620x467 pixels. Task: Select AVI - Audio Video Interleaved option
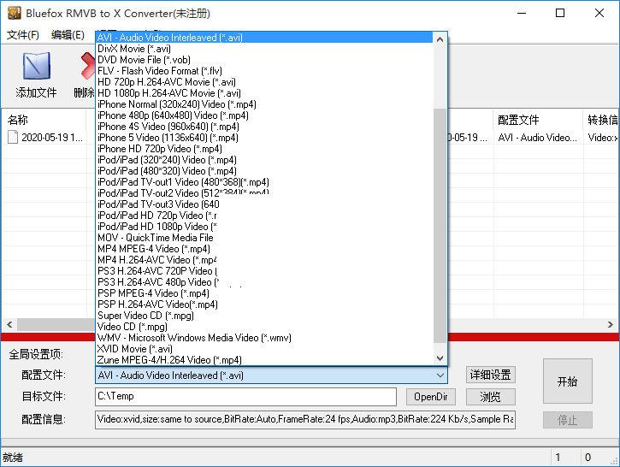(x=264, y=38)
